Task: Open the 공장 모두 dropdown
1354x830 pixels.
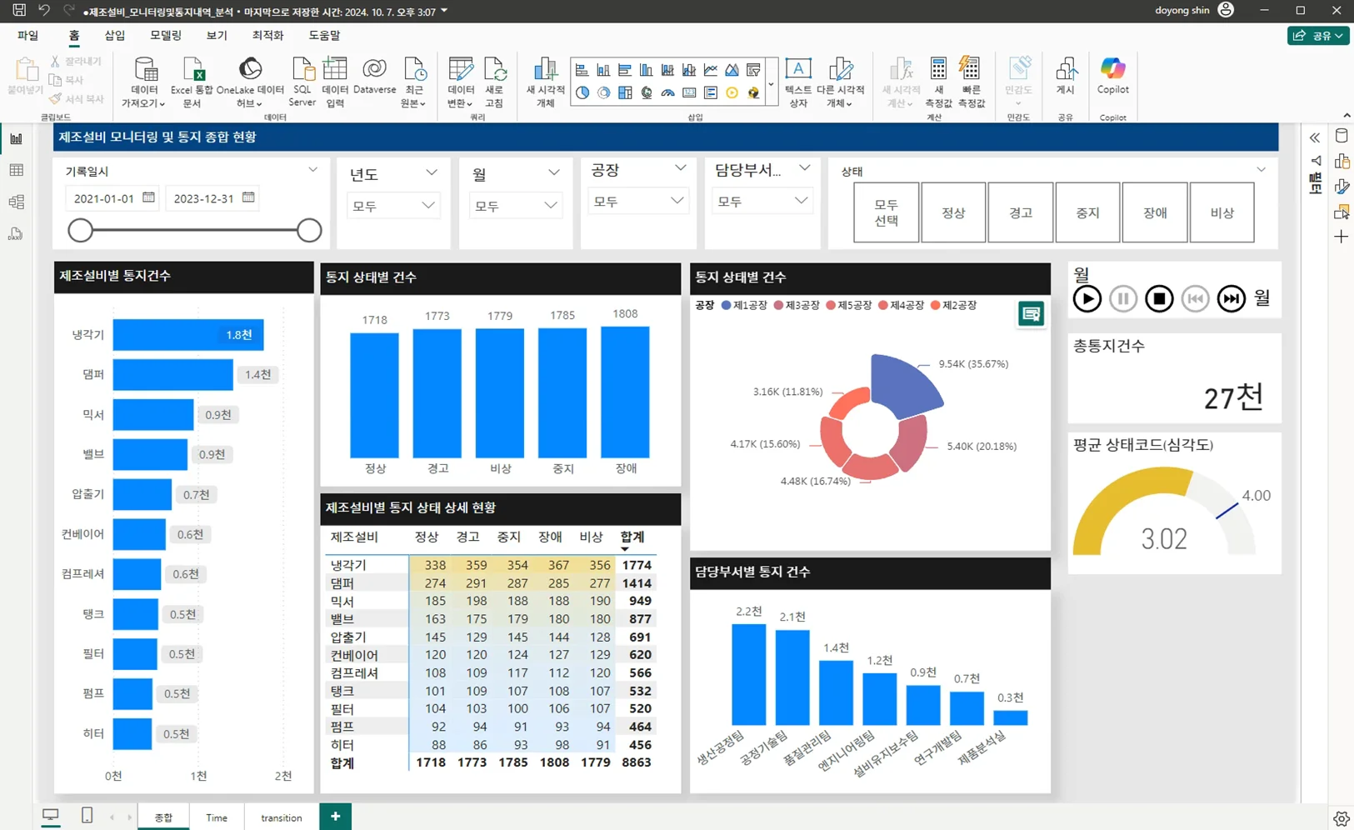Action: point(637,201)
